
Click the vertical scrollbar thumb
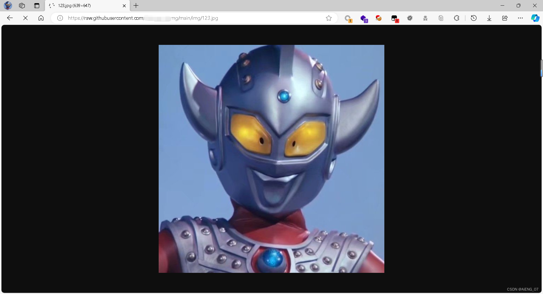[541, 68]
